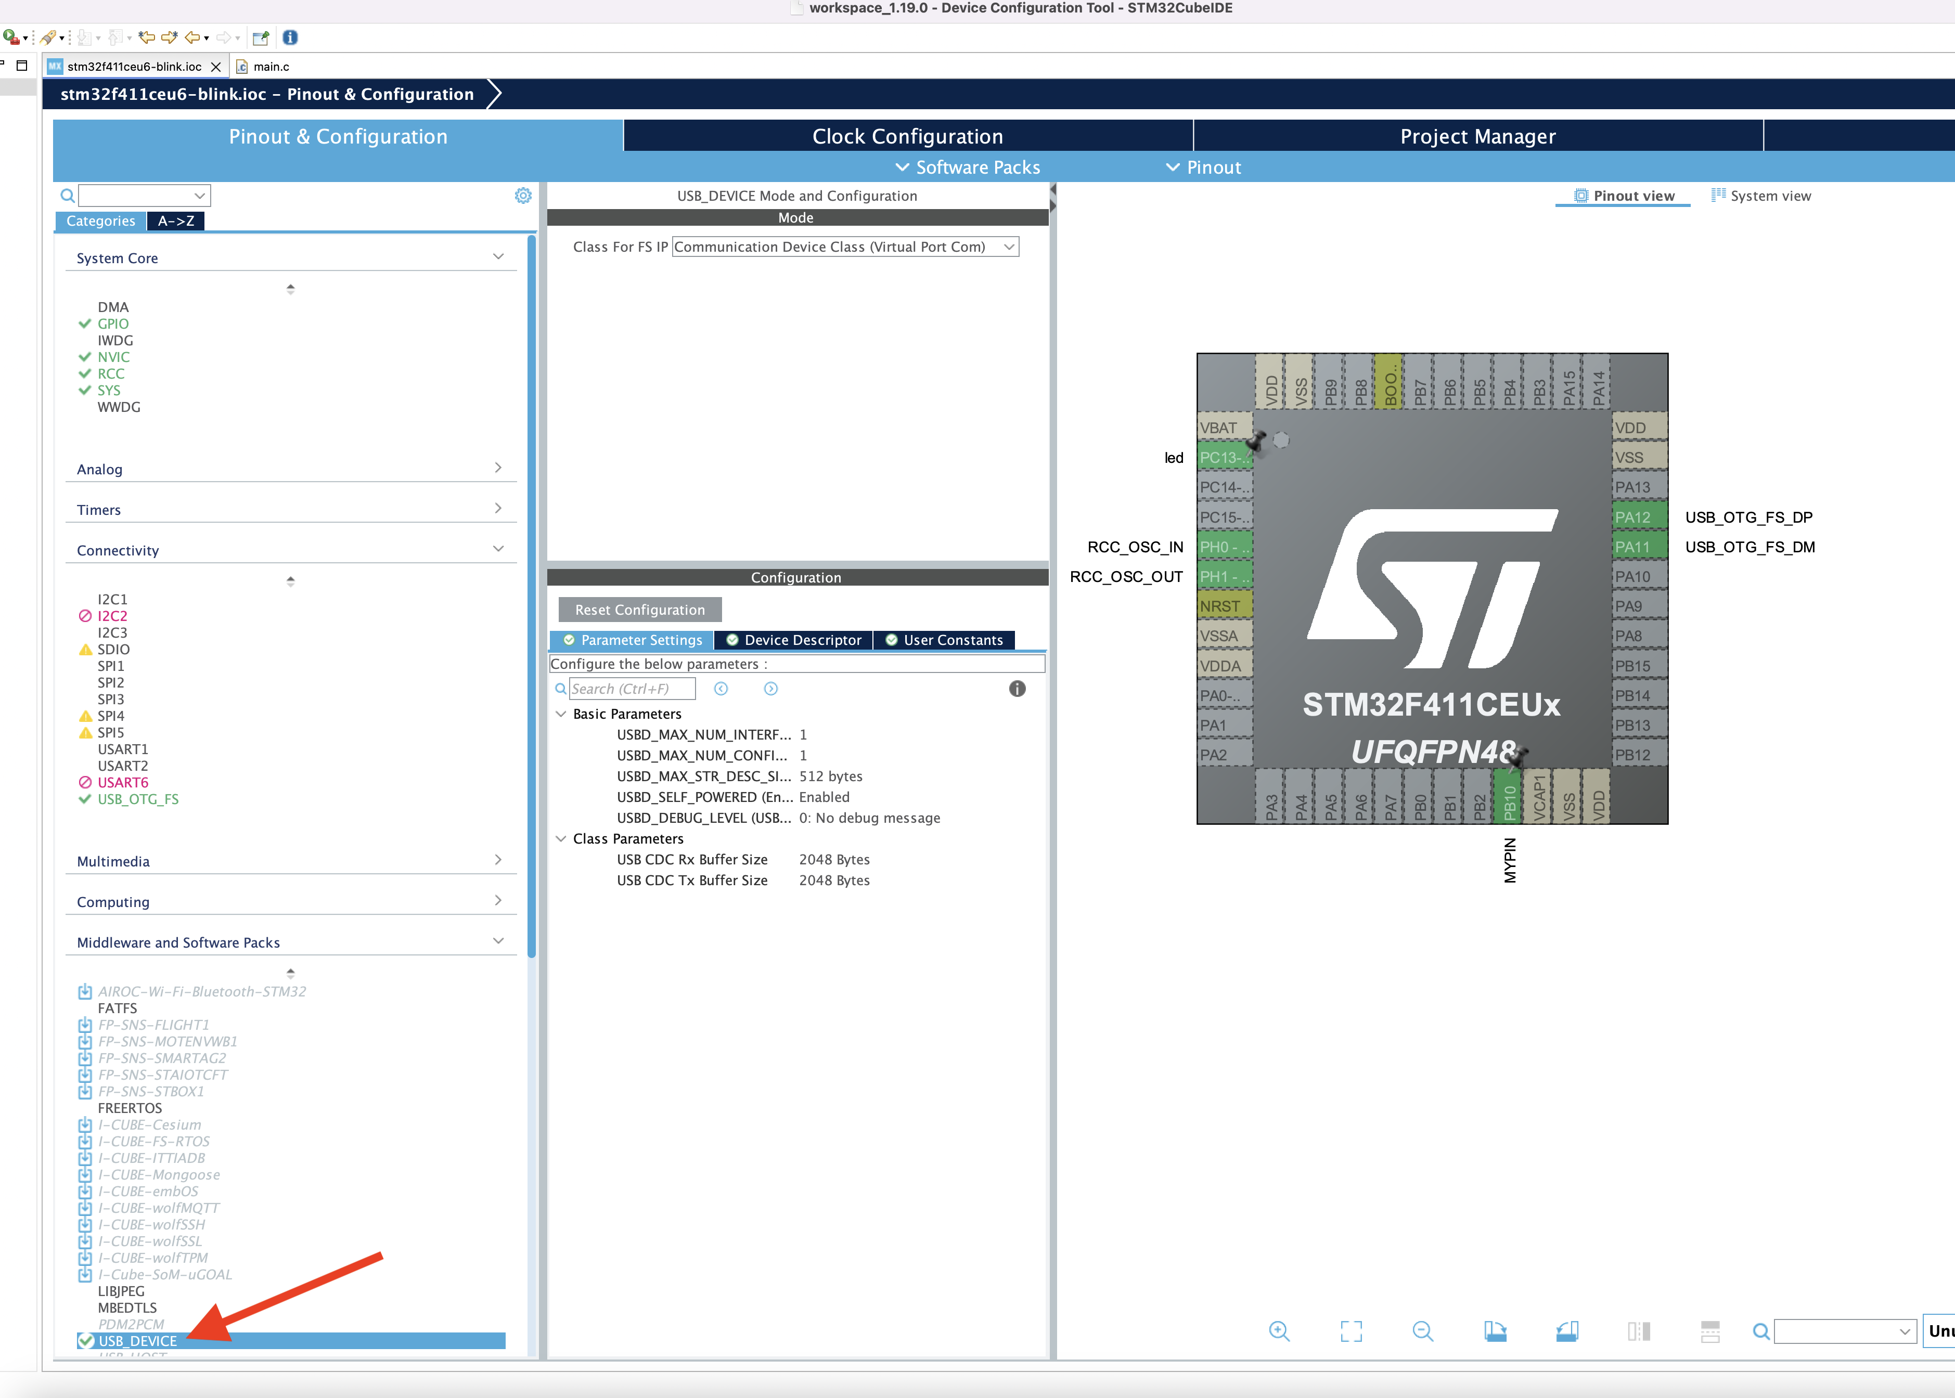The width and height of the screenshot is (1955, 1398).
Task: Switch to Clock Configuration tab
Action: point(908,136)
